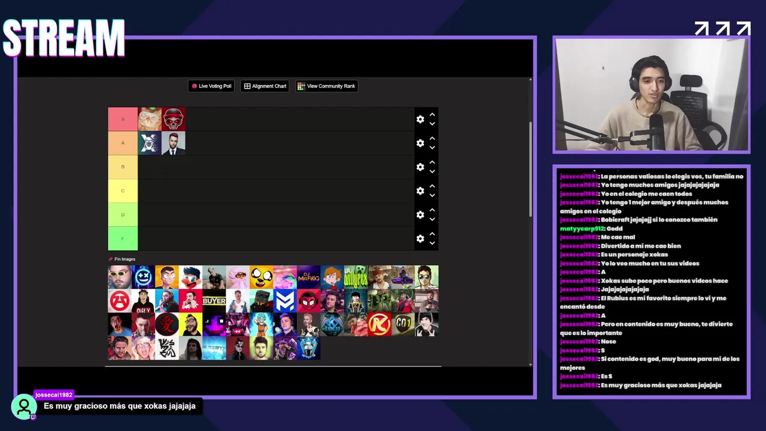Select the neon blue smiley with X eyes
Image resolution: width=766 pixels, height=431 pixels.
tap(143, 277)
